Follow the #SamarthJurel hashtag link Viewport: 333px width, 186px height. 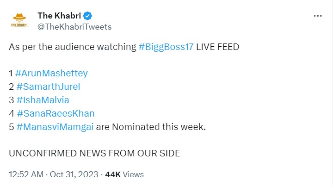[x=48, y=87]
